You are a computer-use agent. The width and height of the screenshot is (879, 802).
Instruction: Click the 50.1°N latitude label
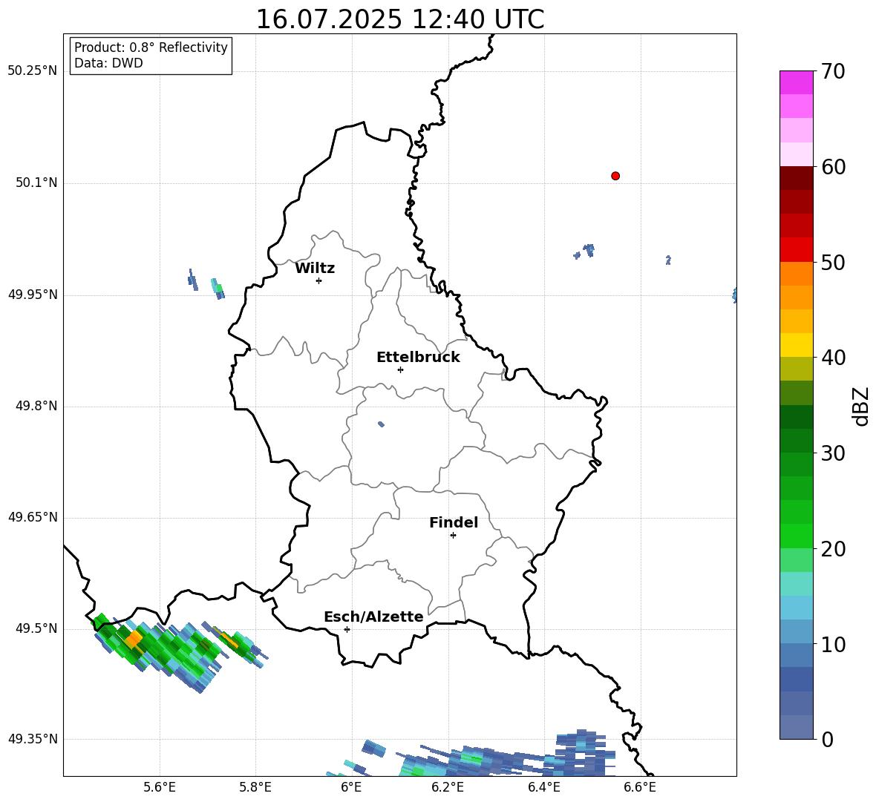click(x=36, y=183)
